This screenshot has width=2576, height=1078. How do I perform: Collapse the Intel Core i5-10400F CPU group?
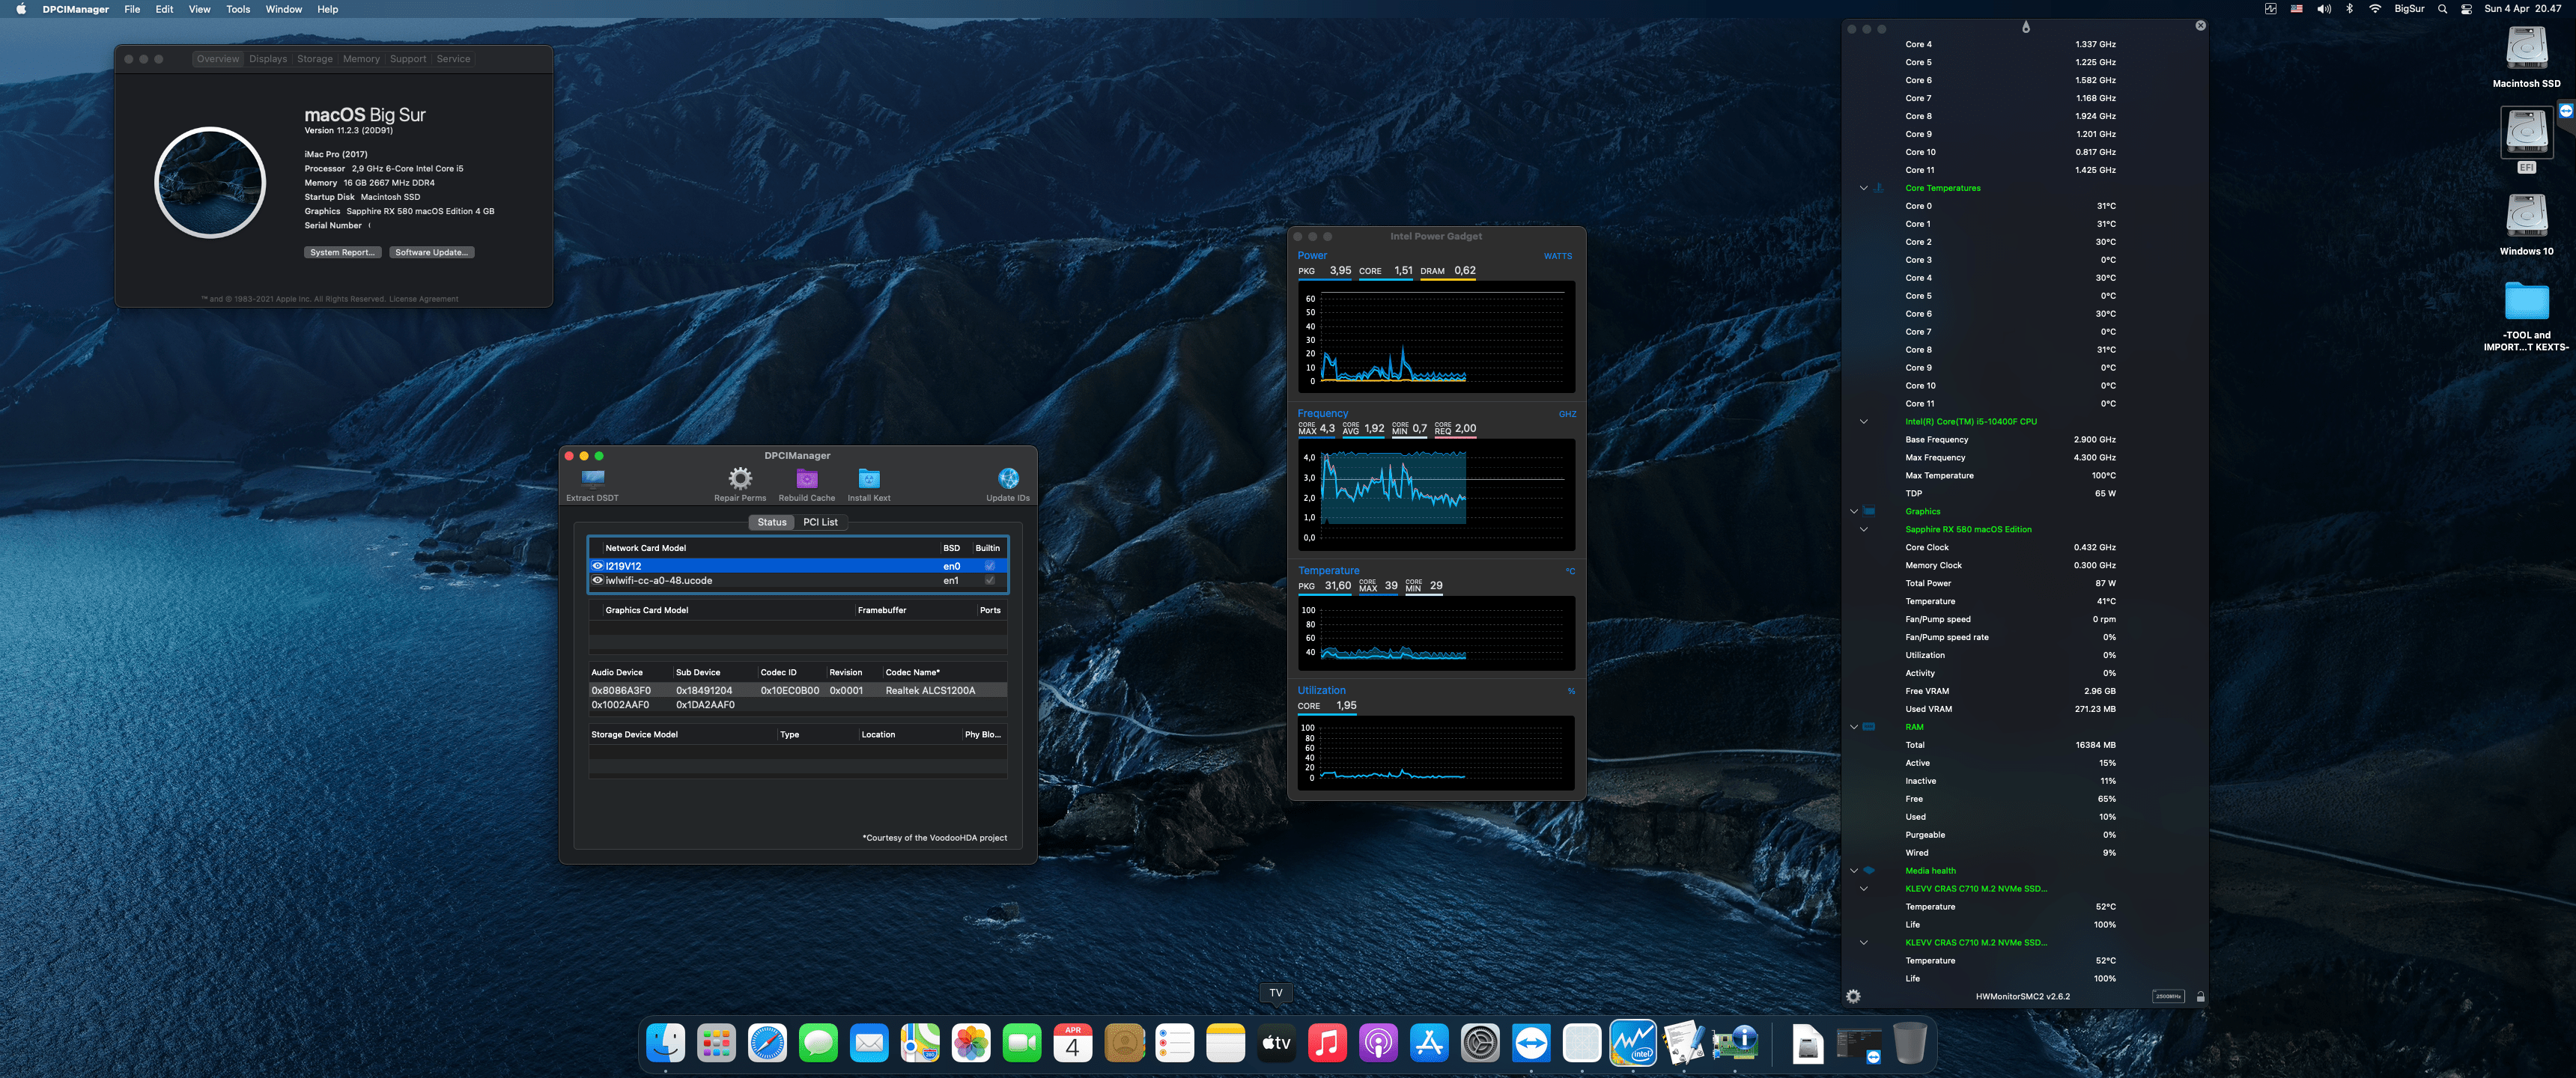[1864, 422]
